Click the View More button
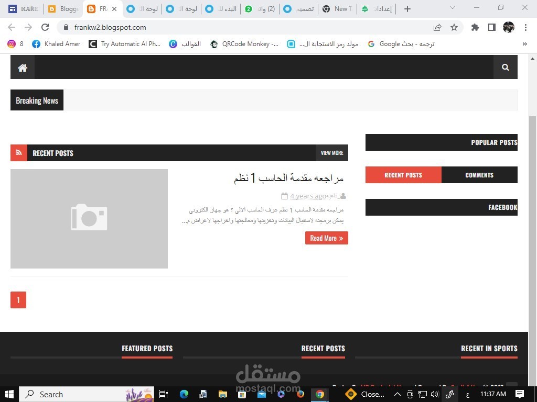Viewport: 537px width, 402px height. click(332, 153)
